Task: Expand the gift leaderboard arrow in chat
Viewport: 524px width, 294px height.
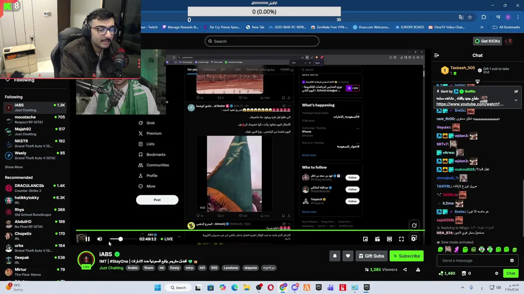Action: pos(477,82)
